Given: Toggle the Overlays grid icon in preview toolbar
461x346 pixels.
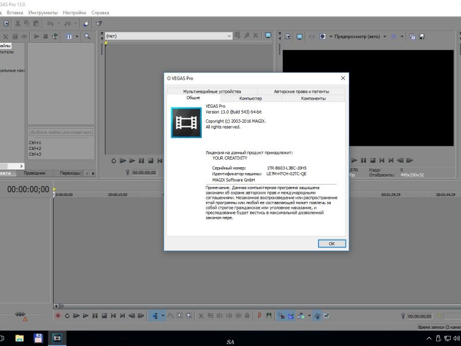Looking at the screenshot, I should coord(394,36).
